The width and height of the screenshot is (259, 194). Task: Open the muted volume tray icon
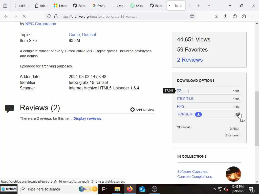[226, 189]
